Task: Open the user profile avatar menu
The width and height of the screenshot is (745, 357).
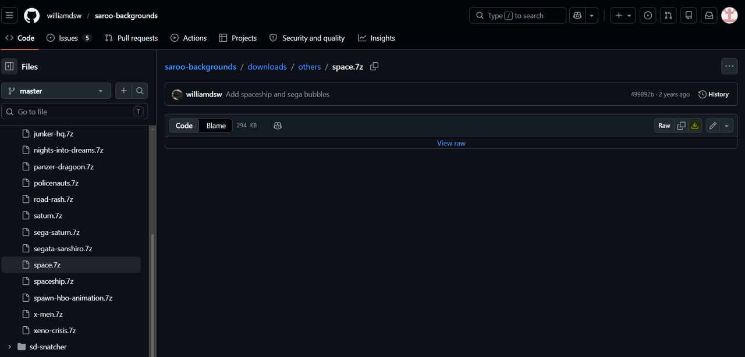Action: 729,16
